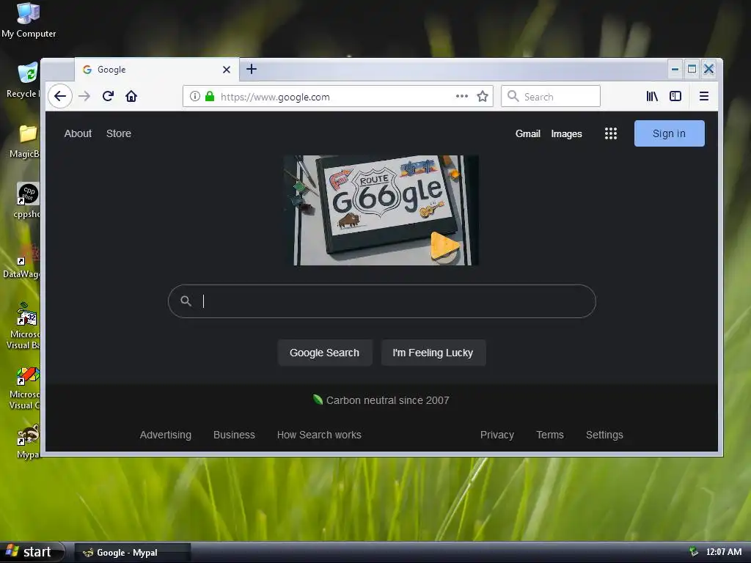Reload the current Google page
The image size is (751, 563).
click(108, 96)
